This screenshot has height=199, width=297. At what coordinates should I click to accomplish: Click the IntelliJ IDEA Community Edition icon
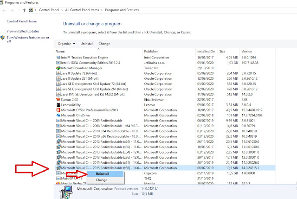pos(58,63)
